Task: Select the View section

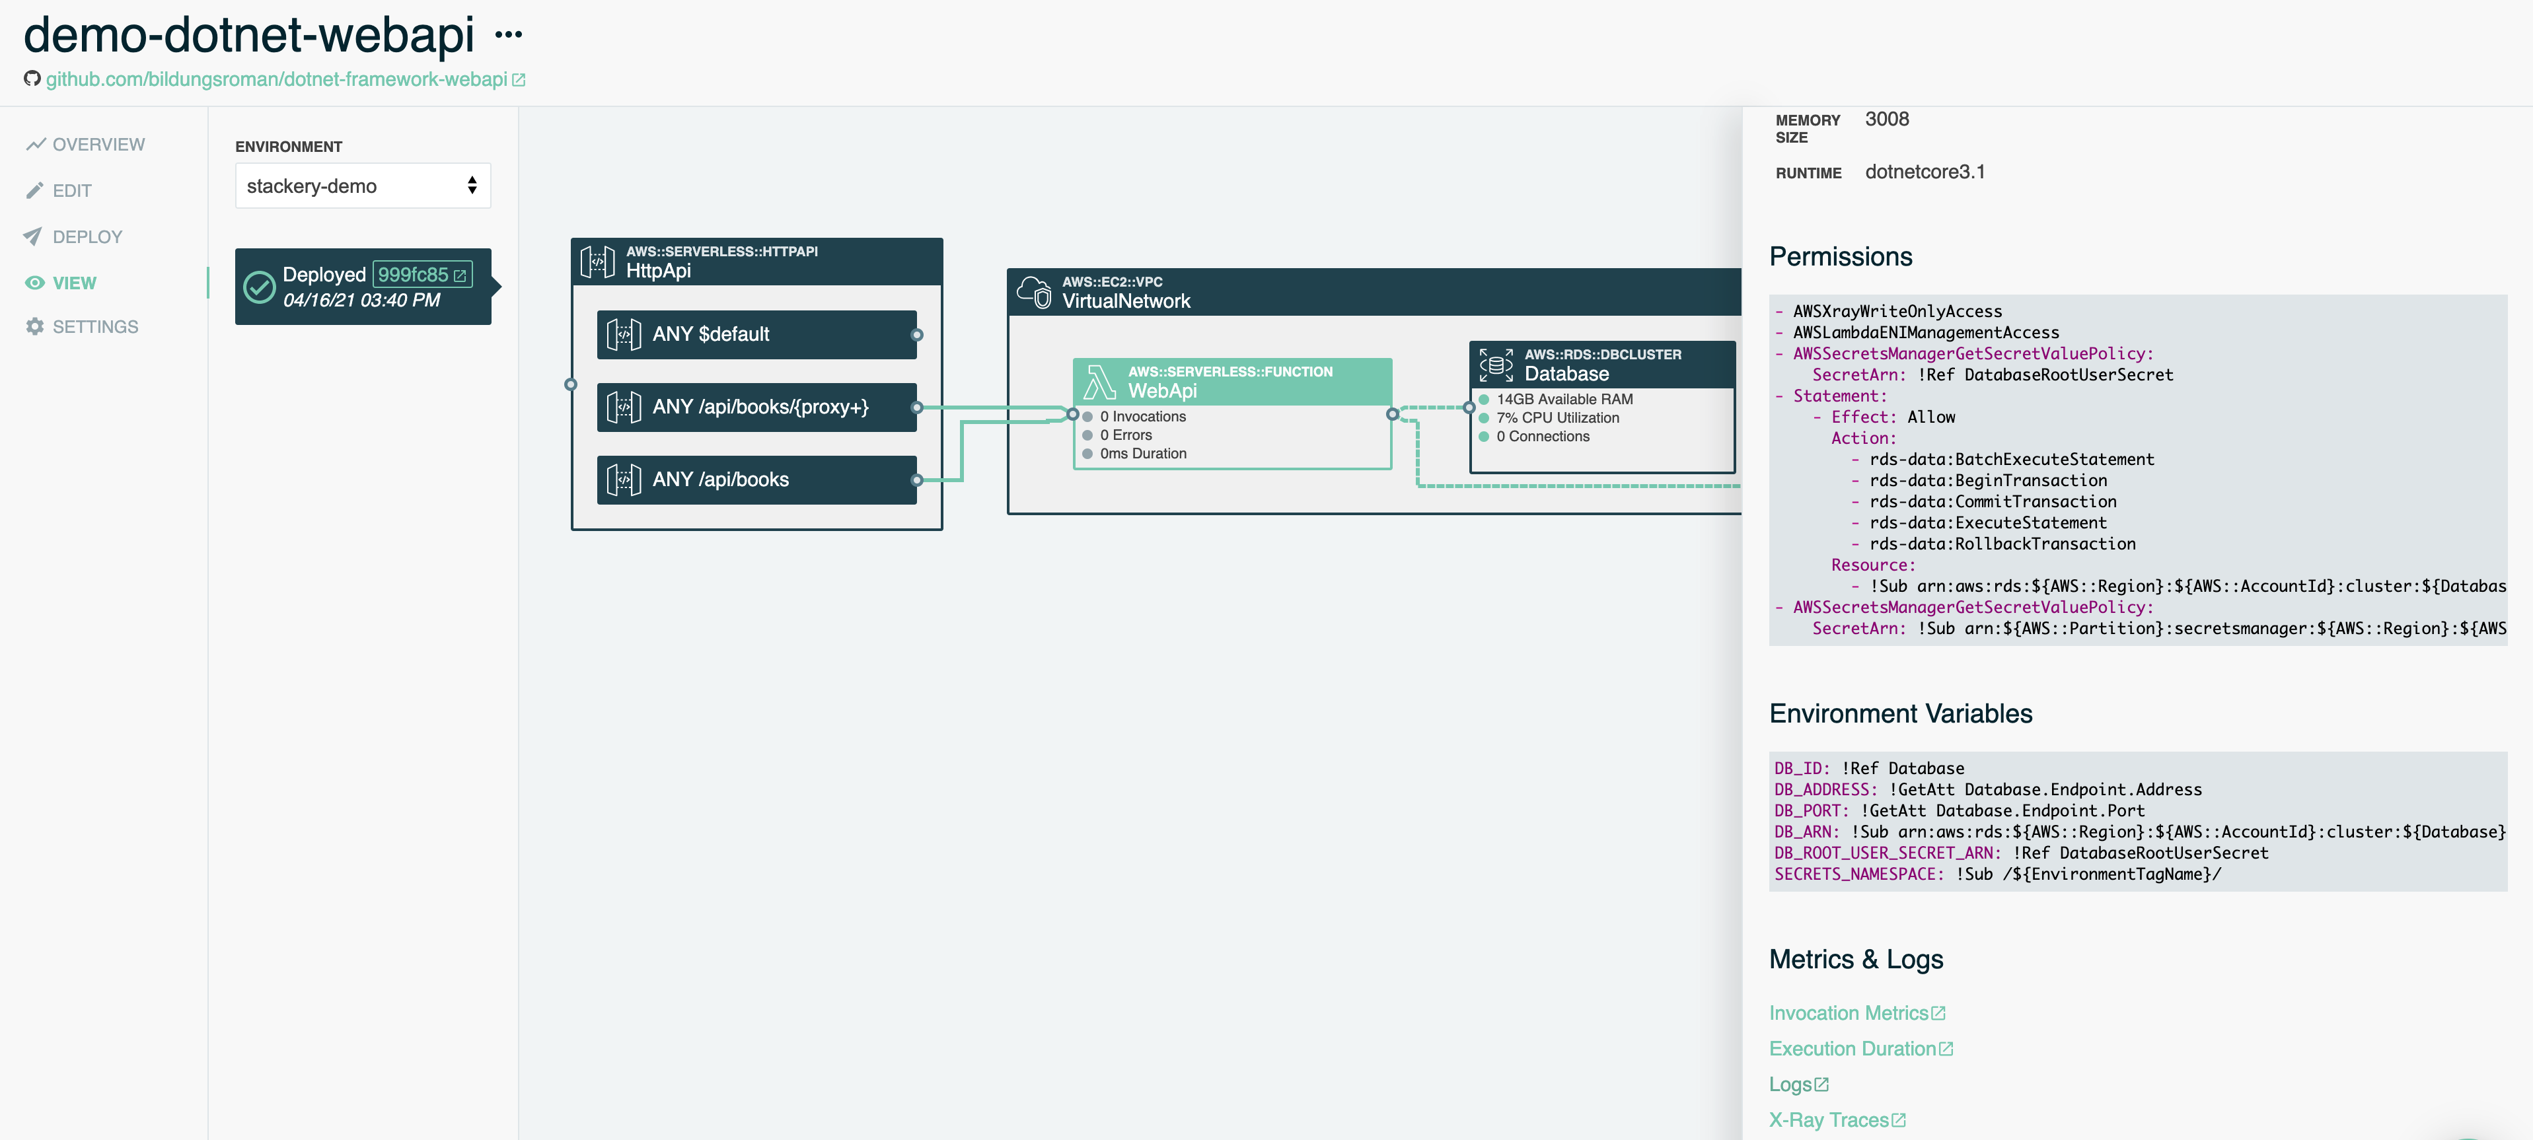Action: pyautogui.click(x=61, y=283)
